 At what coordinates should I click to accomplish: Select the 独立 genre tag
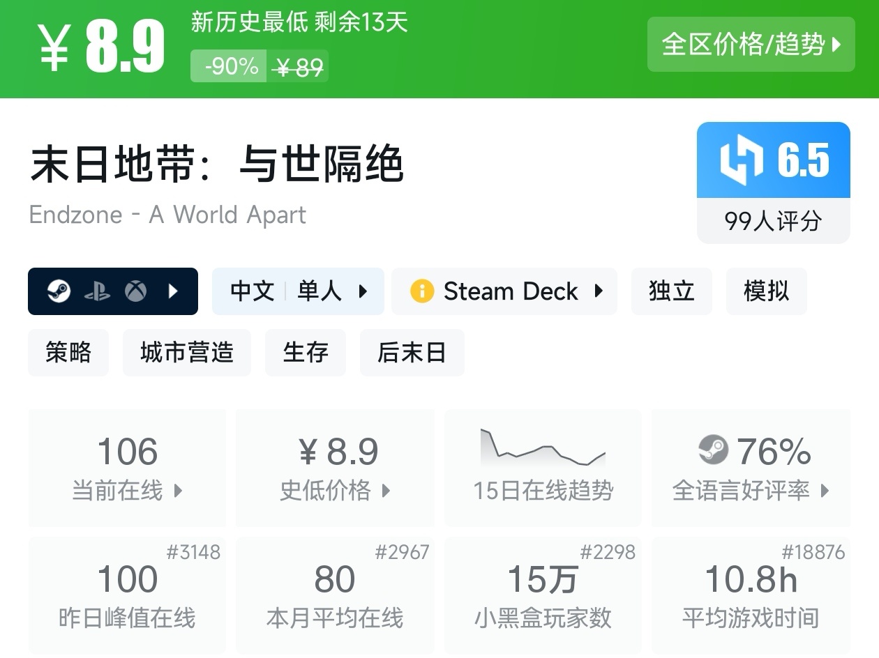(x=671, y=291)
